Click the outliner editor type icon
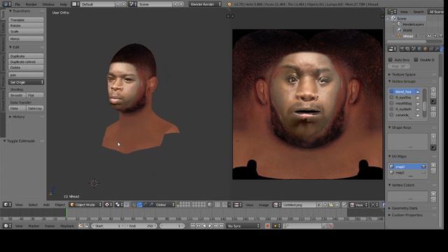Viewport: 448px width, 252px height. 392,12
